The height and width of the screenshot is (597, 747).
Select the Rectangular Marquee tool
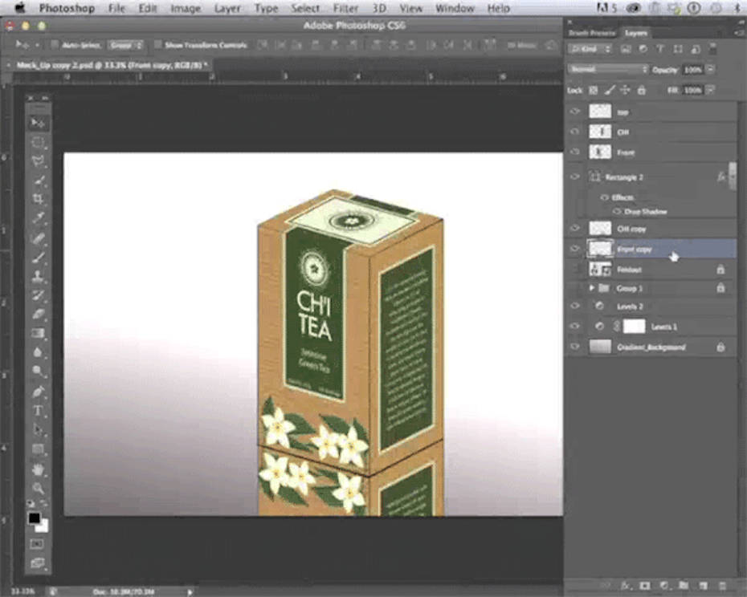pos(38,142)
